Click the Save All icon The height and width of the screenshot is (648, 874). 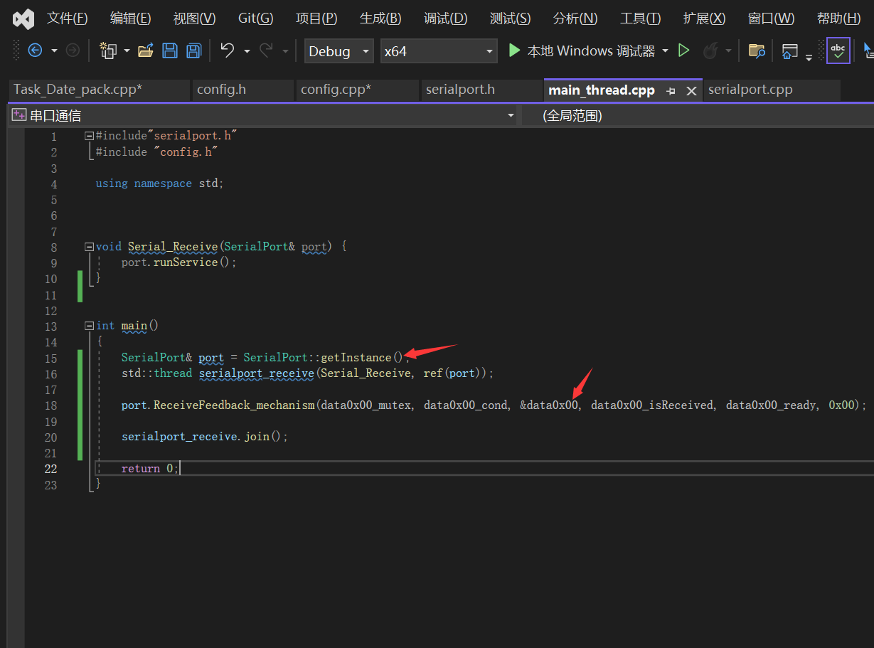pos(193,51)
